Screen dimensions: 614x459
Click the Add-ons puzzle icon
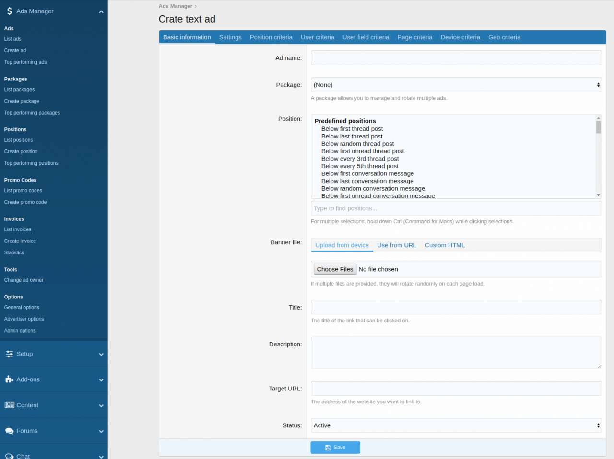(x=9, y=379)
